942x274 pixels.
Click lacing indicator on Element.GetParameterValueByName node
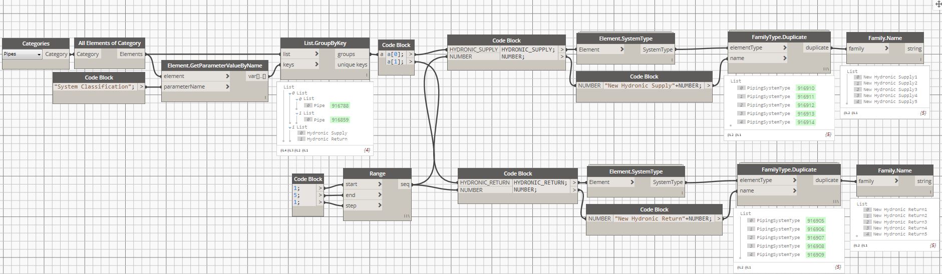(266, 97)
